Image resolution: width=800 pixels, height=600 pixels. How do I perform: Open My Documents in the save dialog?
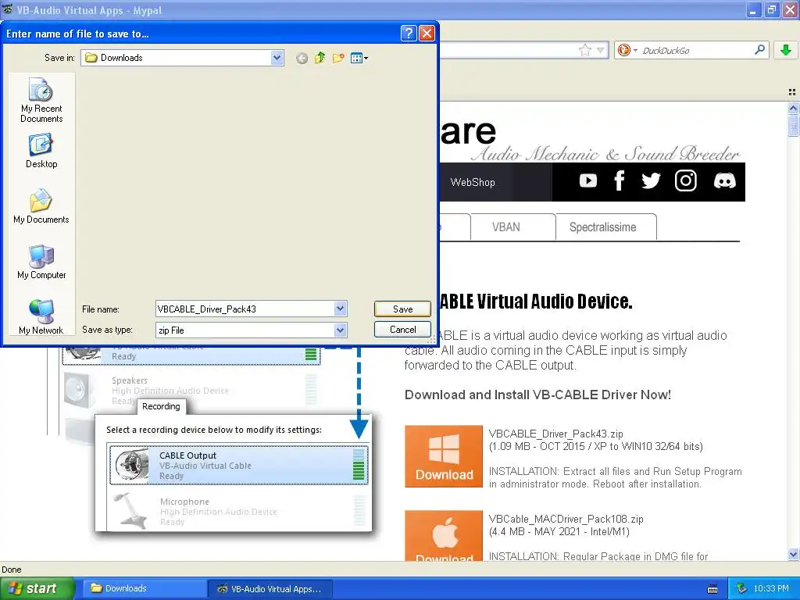click(x=41, y=206)
